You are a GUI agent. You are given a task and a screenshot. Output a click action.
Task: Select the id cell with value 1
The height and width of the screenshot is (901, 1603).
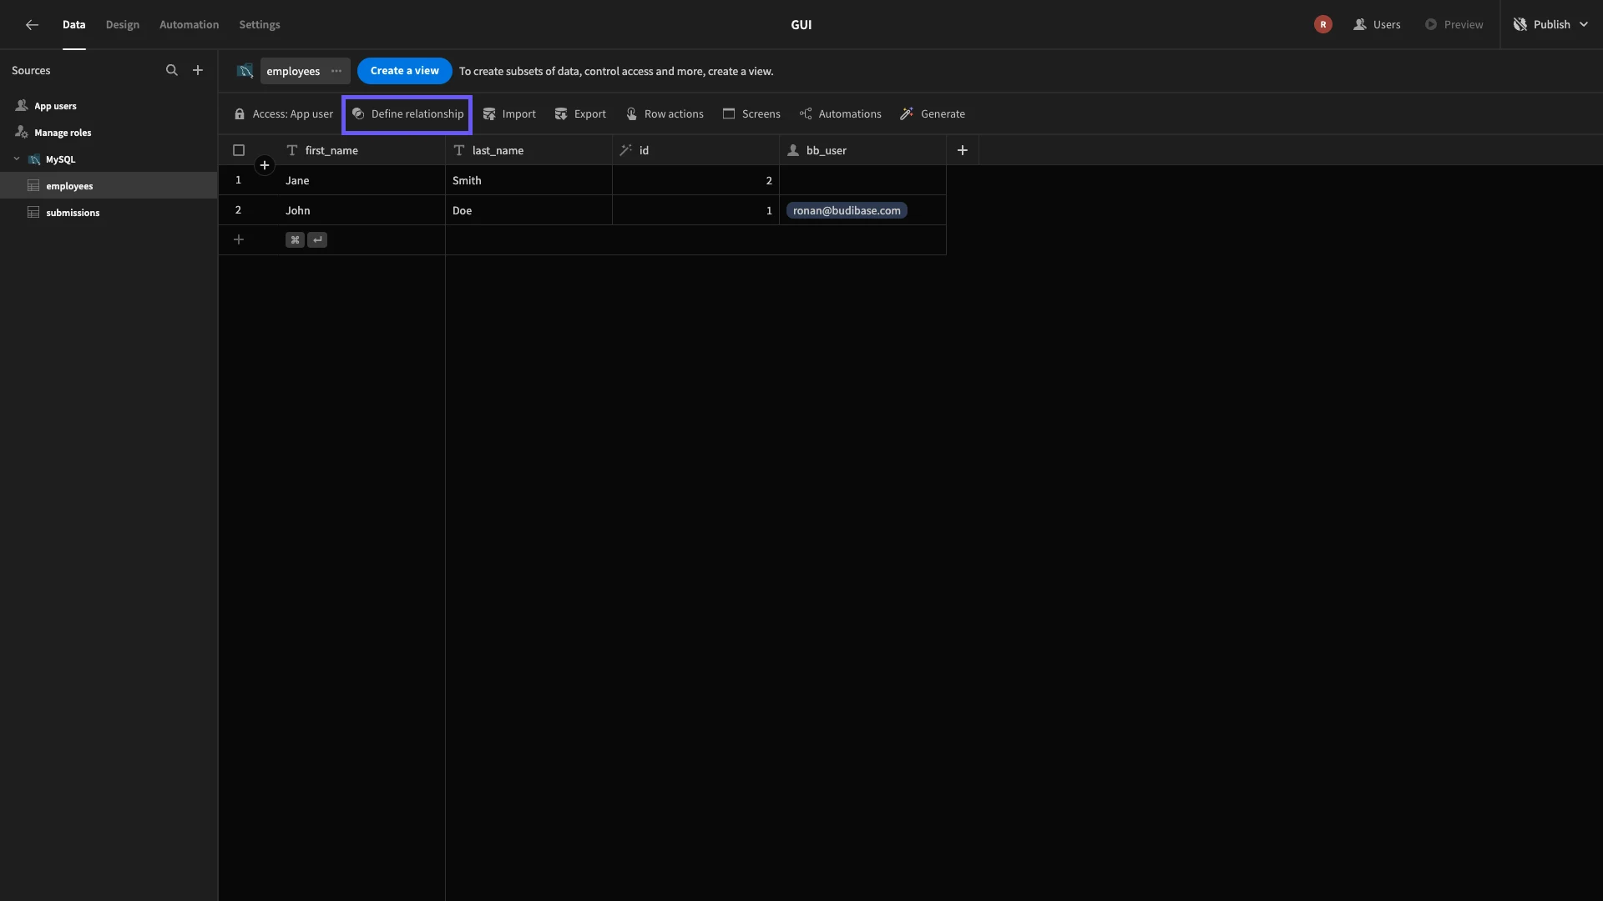[695, 210]
